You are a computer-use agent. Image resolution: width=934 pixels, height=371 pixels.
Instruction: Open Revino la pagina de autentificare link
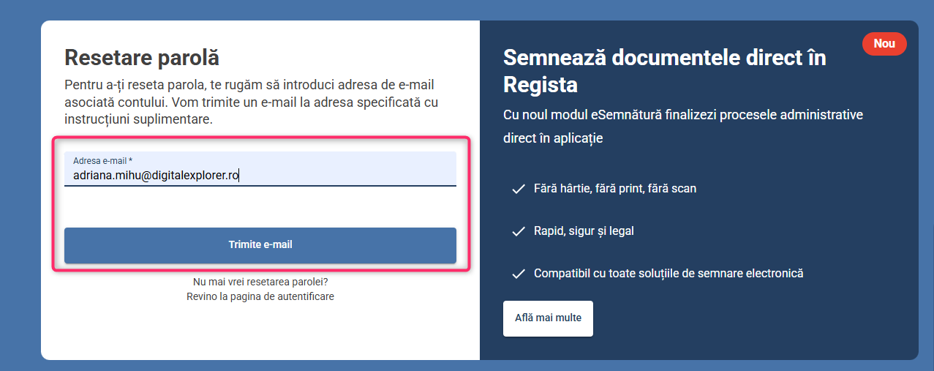point(260,296)
